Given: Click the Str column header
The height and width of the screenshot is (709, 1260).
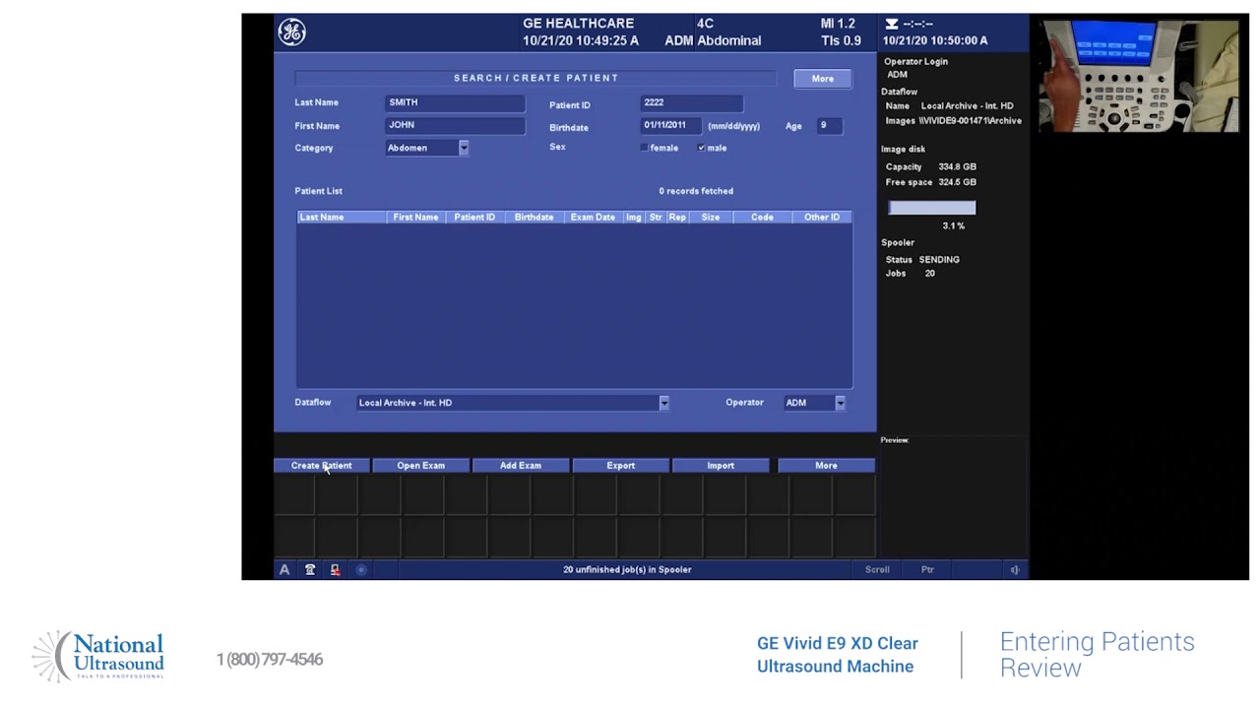Looking at the screenshot, I should click(656, 217).
